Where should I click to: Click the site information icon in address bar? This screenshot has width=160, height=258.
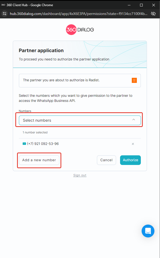(x=4, y=13)
